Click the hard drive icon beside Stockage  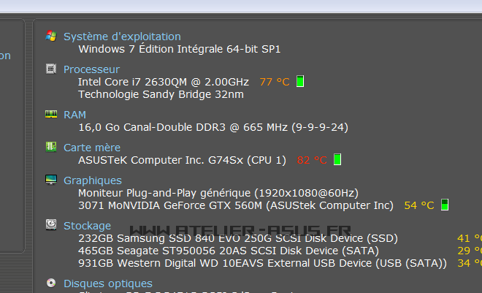click(x=51, y=225)
